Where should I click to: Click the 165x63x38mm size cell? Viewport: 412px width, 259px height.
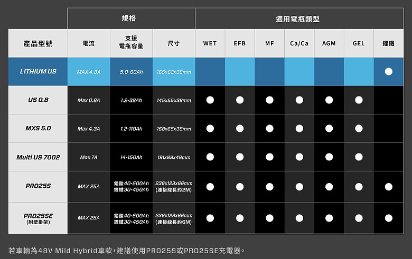click(174, 72)
